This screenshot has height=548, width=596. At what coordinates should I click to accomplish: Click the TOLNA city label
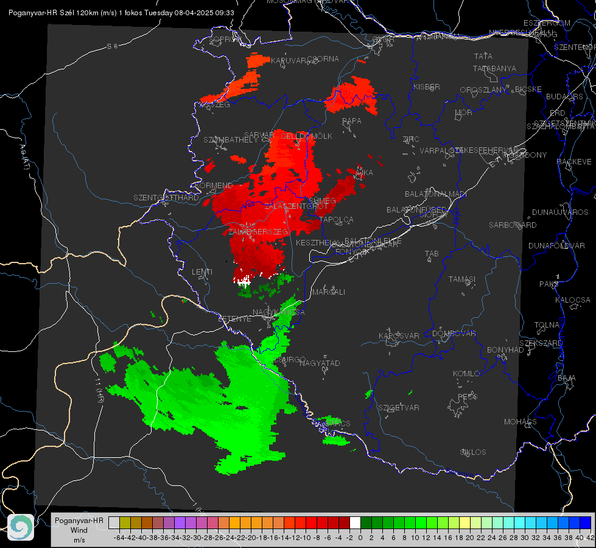(547, 325)
